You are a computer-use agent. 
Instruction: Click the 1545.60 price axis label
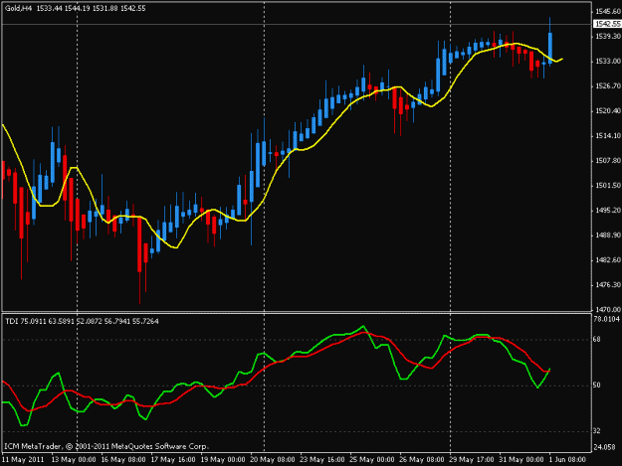tap(608, 12)
